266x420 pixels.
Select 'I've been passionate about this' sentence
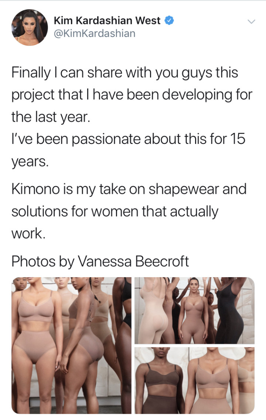[128, 139]
